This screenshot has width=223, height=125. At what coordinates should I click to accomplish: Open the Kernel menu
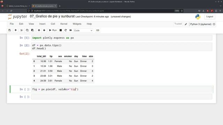pos(64,24)
